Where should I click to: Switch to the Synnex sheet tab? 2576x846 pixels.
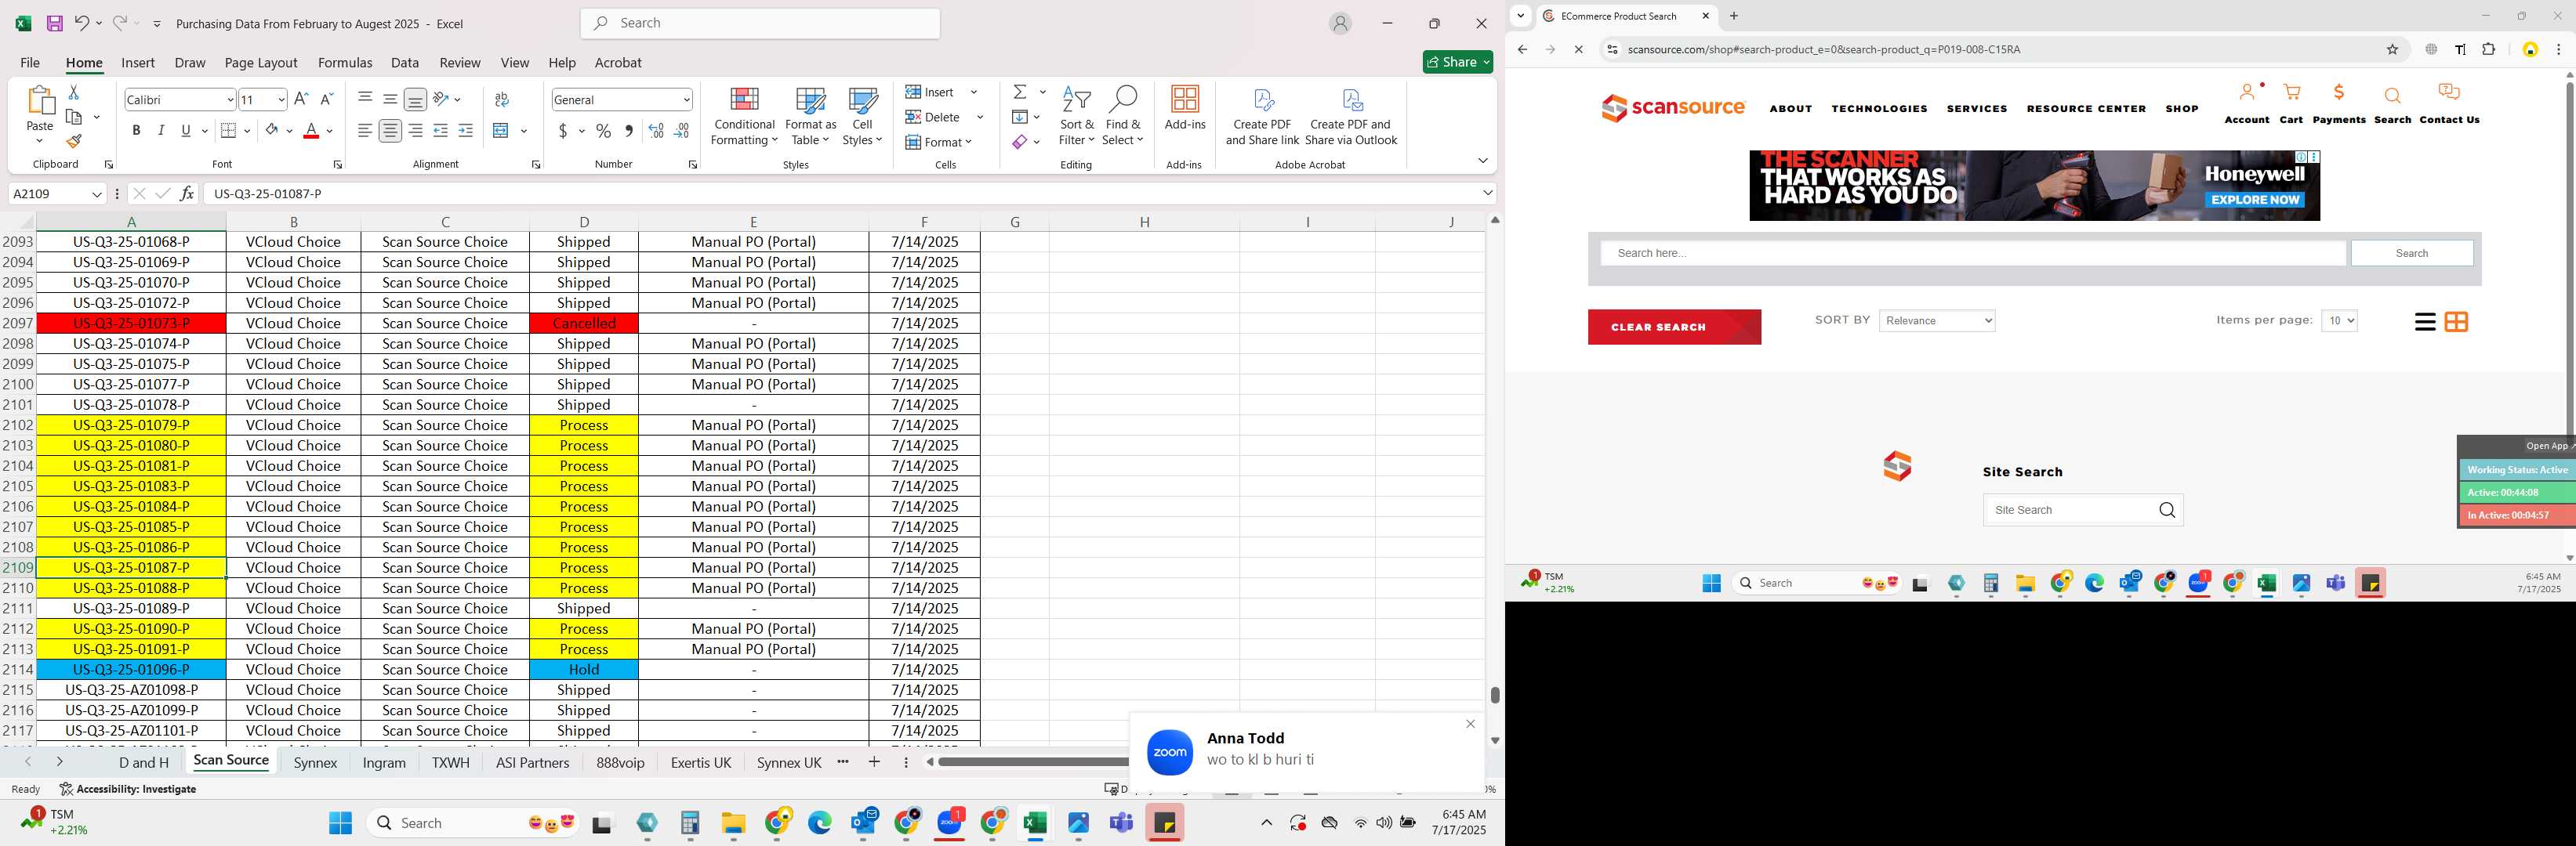315,762
